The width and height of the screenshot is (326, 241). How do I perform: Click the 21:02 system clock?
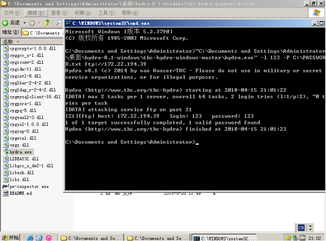pyautogui.click(x=315, y=238)
